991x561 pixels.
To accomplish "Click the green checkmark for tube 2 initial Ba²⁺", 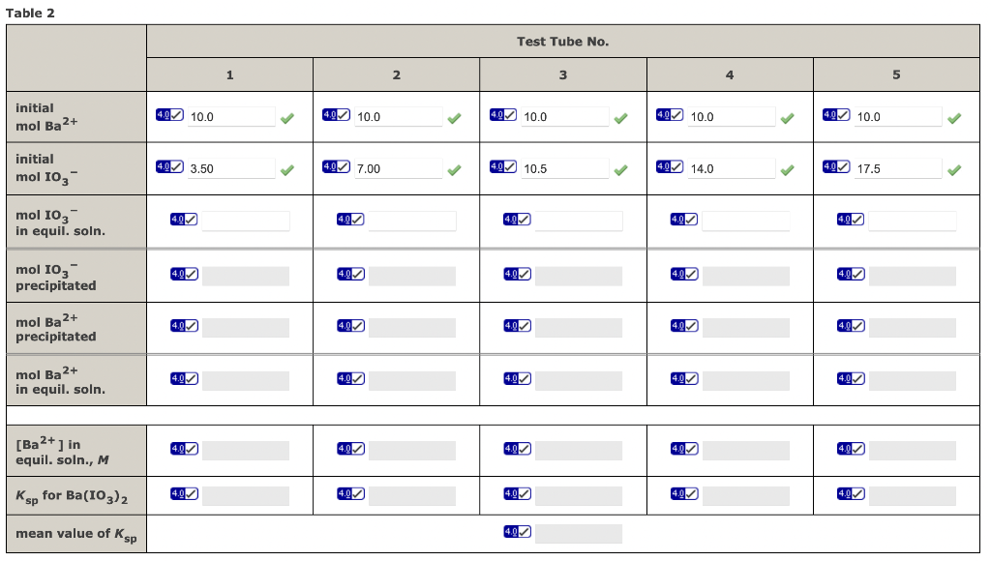I will pyautogui.click(x=454, y=117).
